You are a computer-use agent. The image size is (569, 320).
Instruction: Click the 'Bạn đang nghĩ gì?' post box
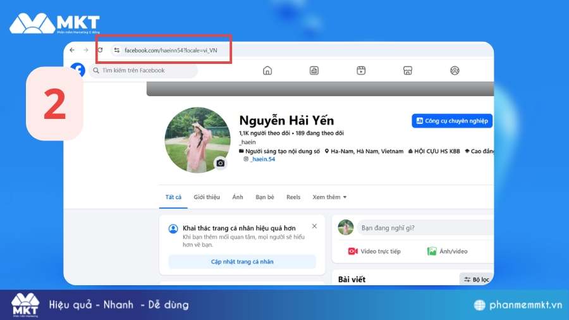tap(425, 228)
